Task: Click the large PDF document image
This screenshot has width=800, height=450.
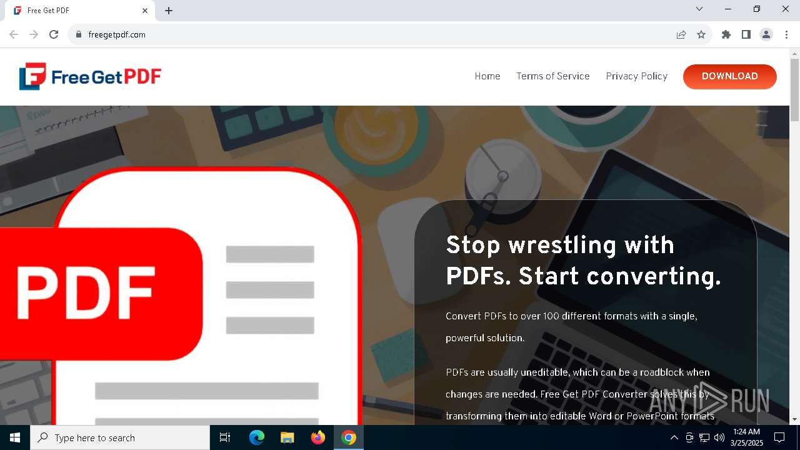Action: pos(181,296)
